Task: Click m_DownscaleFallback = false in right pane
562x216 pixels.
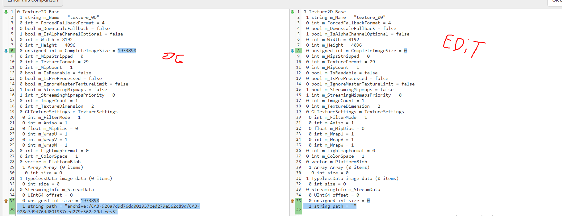Action: [351, 28]
